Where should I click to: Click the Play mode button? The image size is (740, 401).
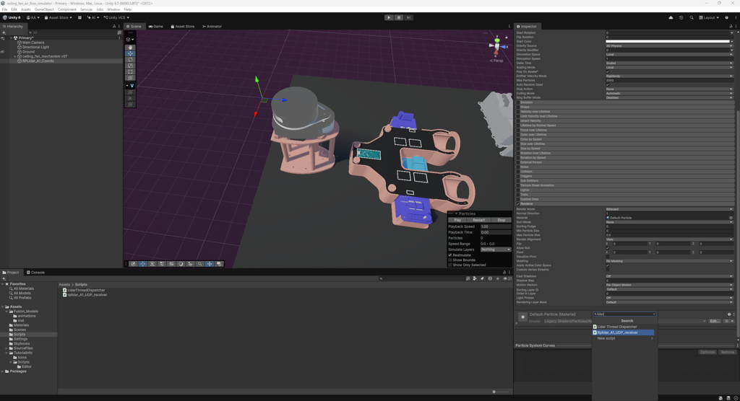(x=389, y=17)
